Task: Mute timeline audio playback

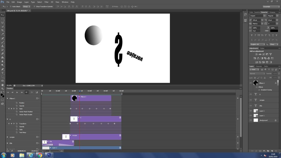Action: point(27,92)
